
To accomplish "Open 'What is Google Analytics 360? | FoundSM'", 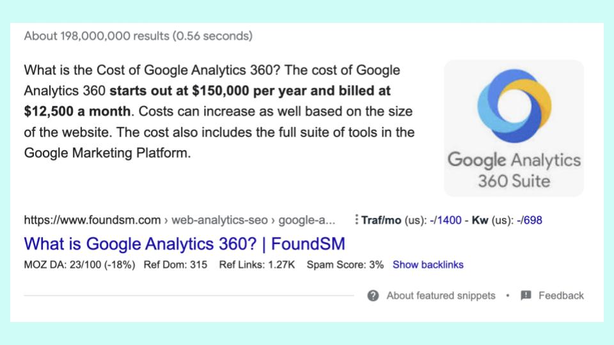I will [184, 243].
